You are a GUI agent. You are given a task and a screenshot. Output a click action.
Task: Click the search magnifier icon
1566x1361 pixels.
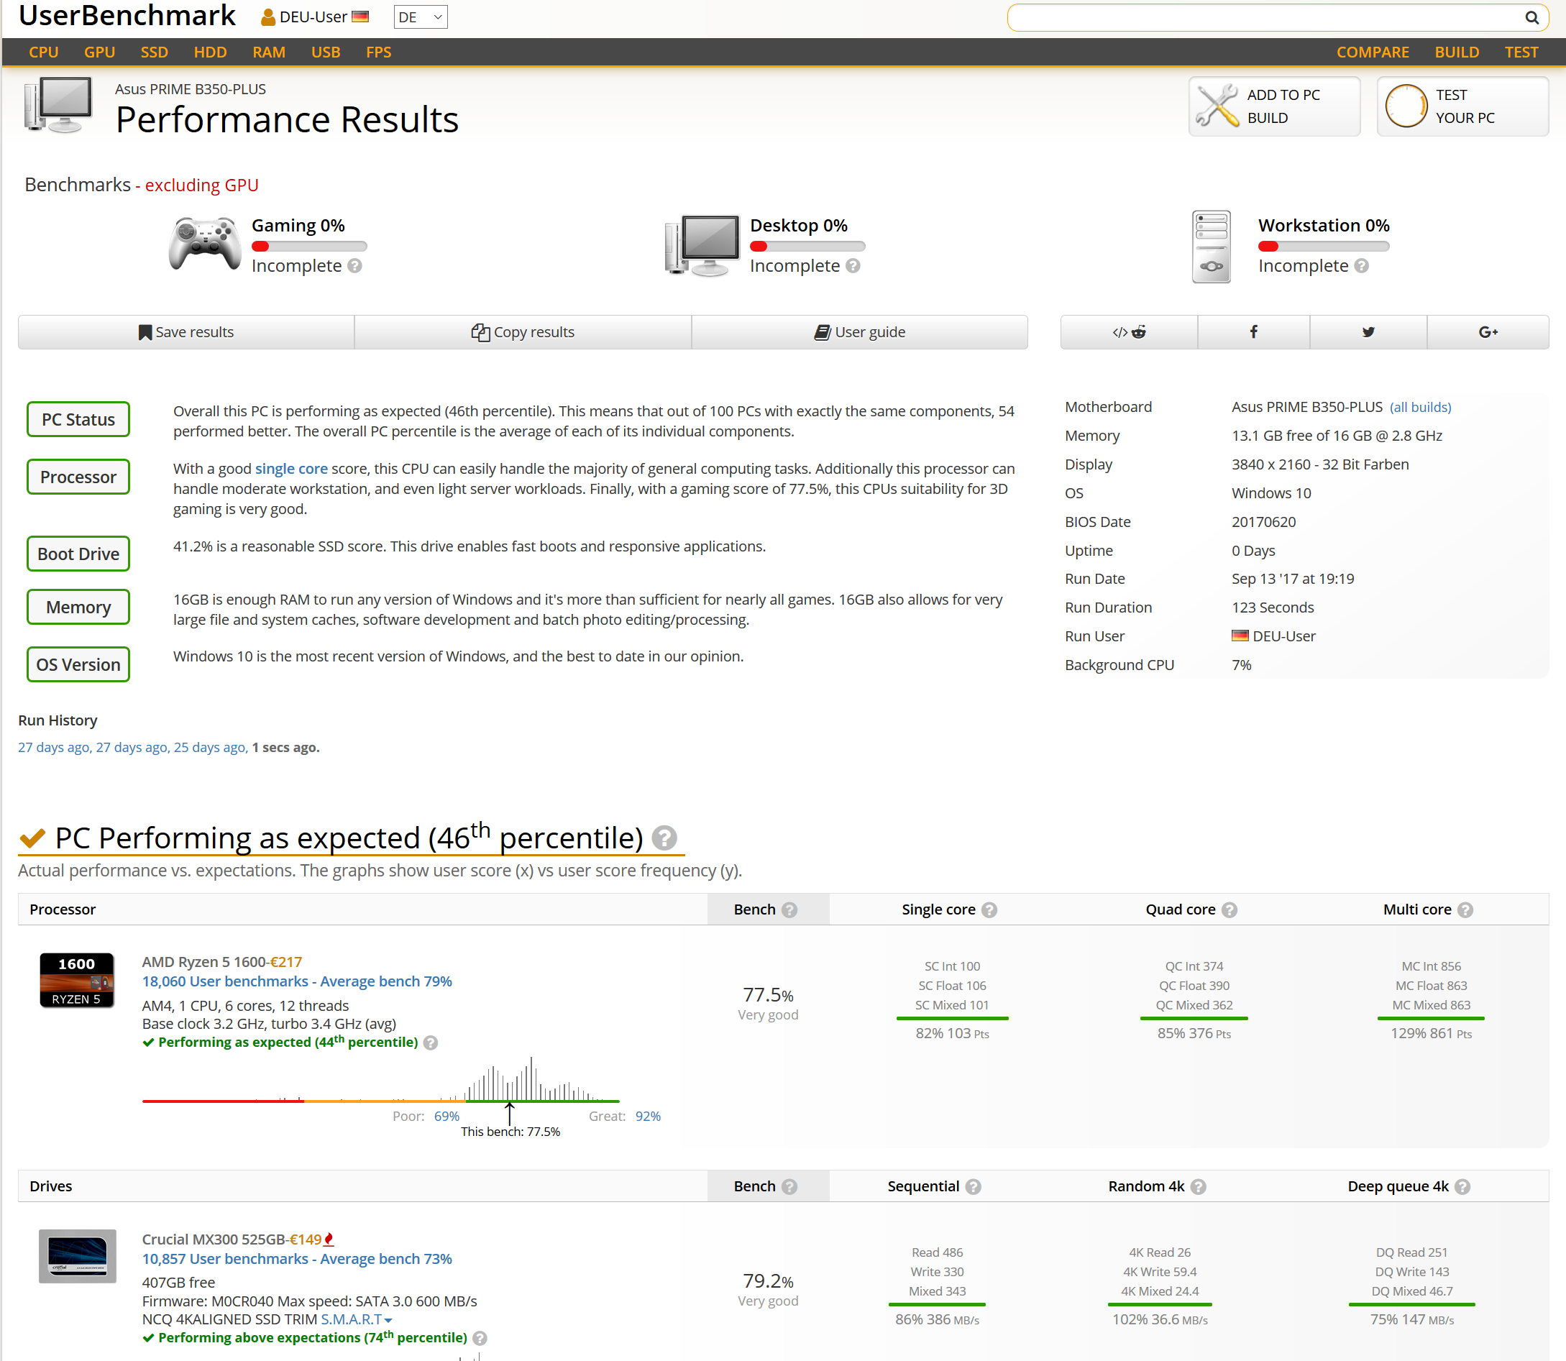(x=1531, y=17)
